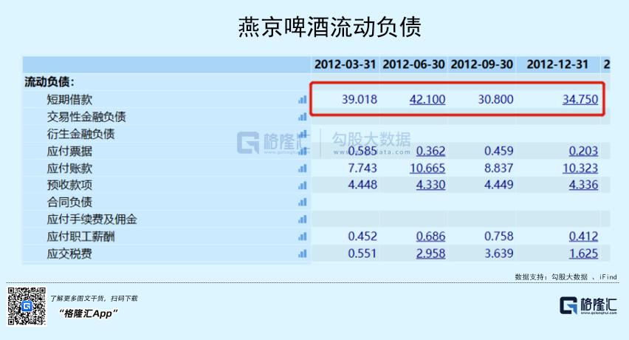Open the 42.100 short-term loan link
629x340 pixels.
click(x=427, y=99)
